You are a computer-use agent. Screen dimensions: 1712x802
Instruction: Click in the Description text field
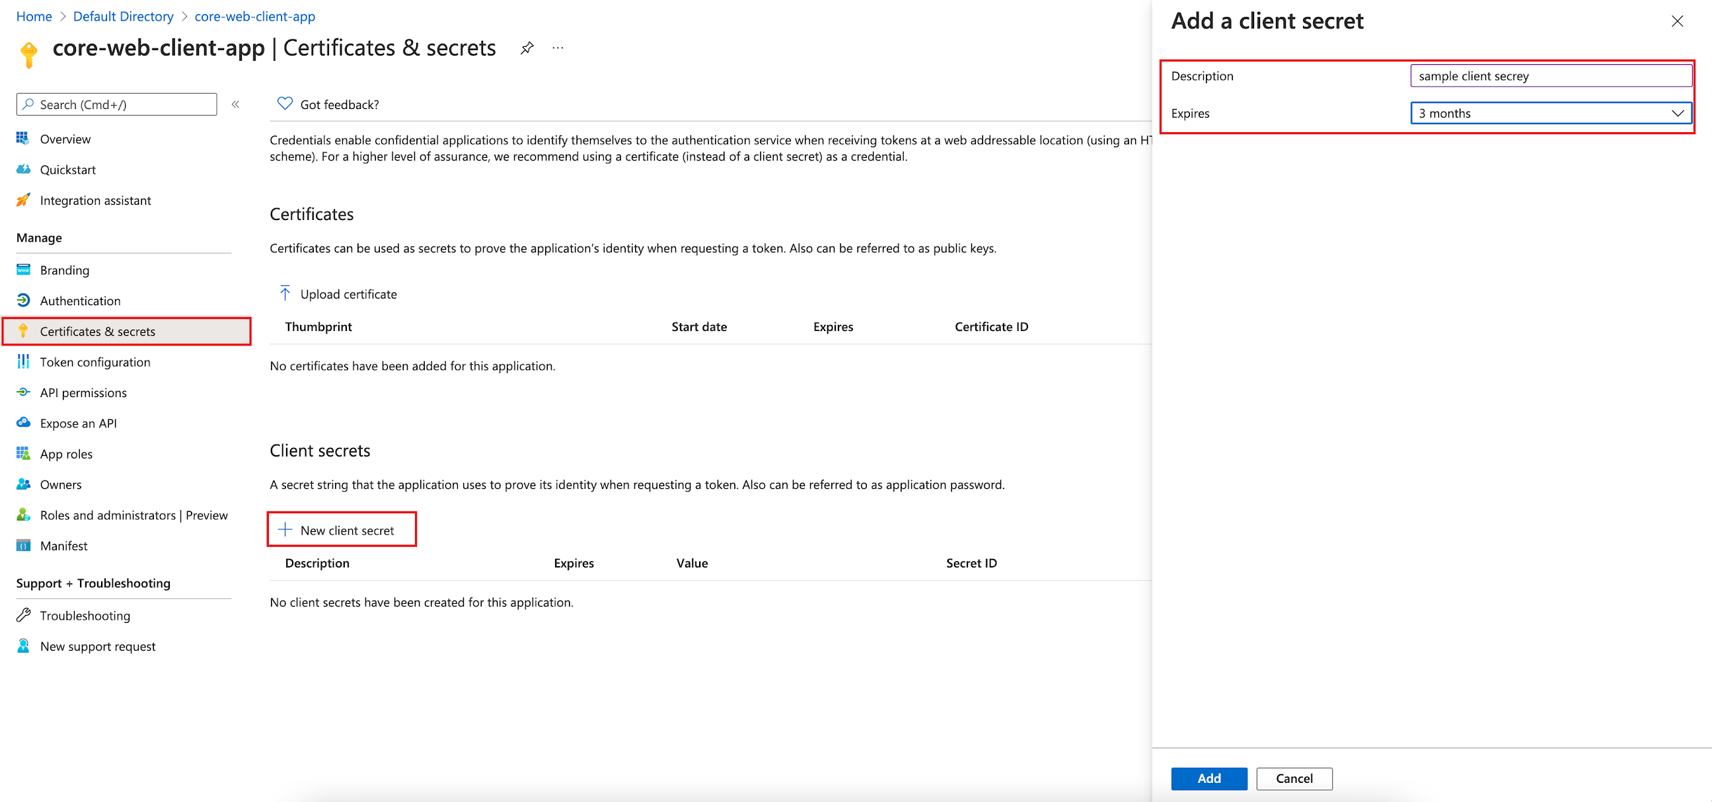pyautogui.click(x=1551, y=76)
